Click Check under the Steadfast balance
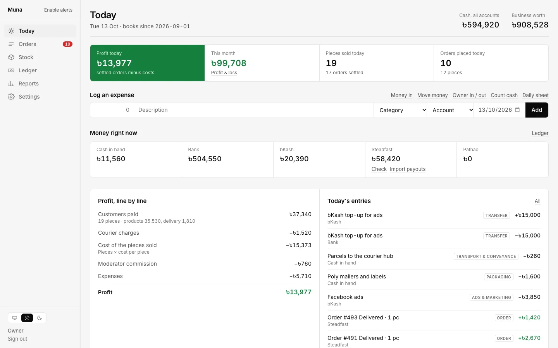 tap(379, 169)
